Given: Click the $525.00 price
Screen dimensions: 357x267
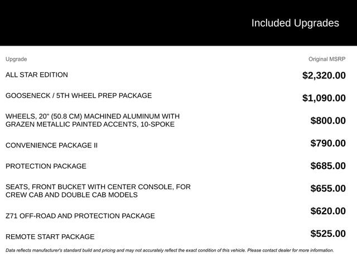Looking at the screenshot, I should tap(328, 234).
